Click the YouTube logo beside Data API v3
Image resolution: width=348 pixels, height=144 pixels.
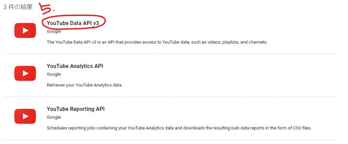pyautogui.click(x=25, y=30)
